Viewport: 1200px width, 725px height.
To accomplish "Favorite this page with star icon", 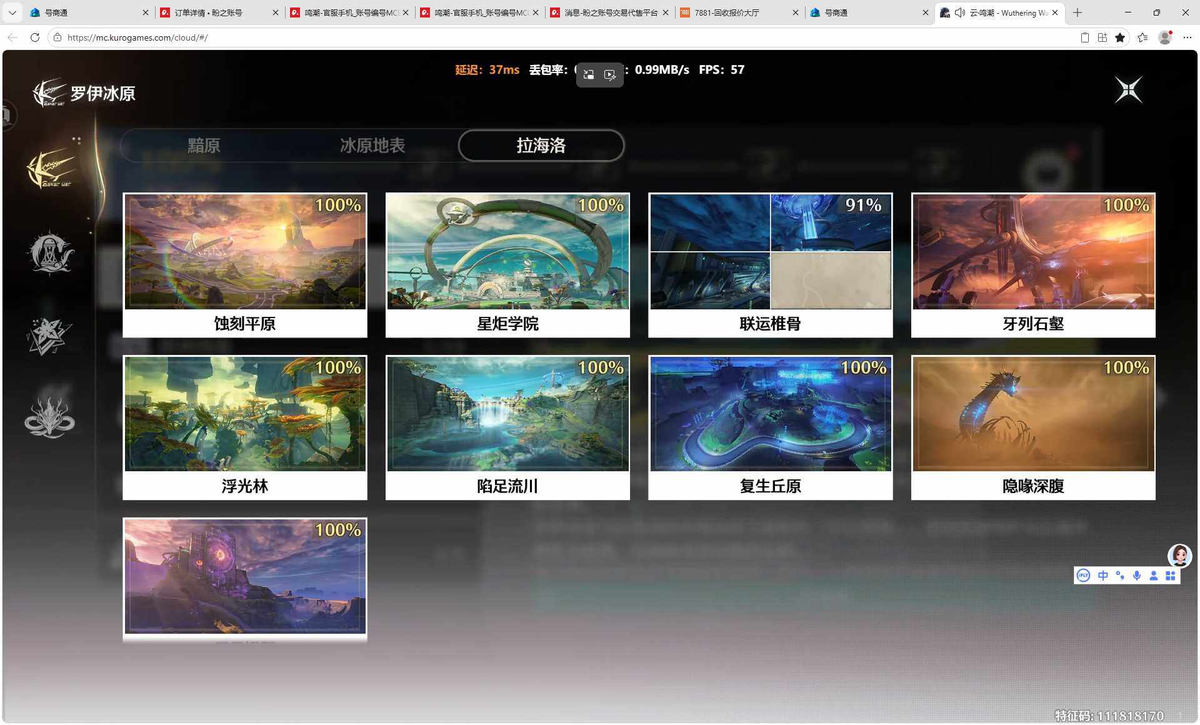I will tap(1120, 37).
